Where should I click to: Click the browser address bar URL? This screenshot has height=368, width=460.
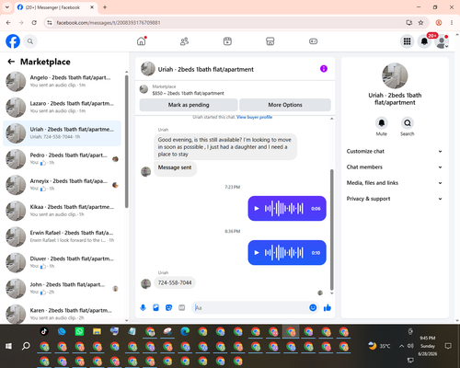click(x=109, y=23)
